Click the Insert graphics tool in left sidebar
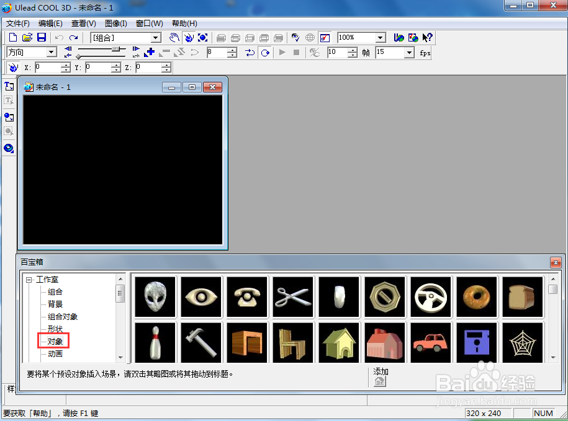This screenshot has height=421, width=568. point(9,117)
